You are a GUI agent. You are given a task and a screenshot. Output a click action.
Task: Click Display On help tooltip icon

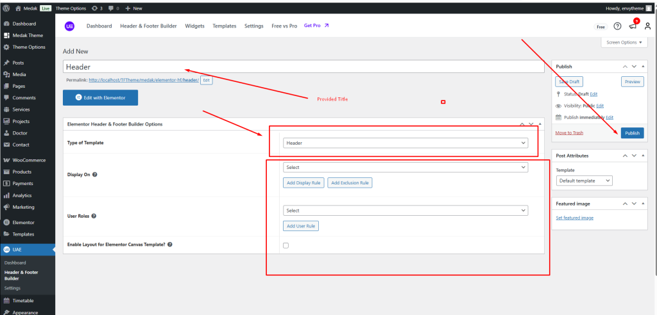pos(95,174)
